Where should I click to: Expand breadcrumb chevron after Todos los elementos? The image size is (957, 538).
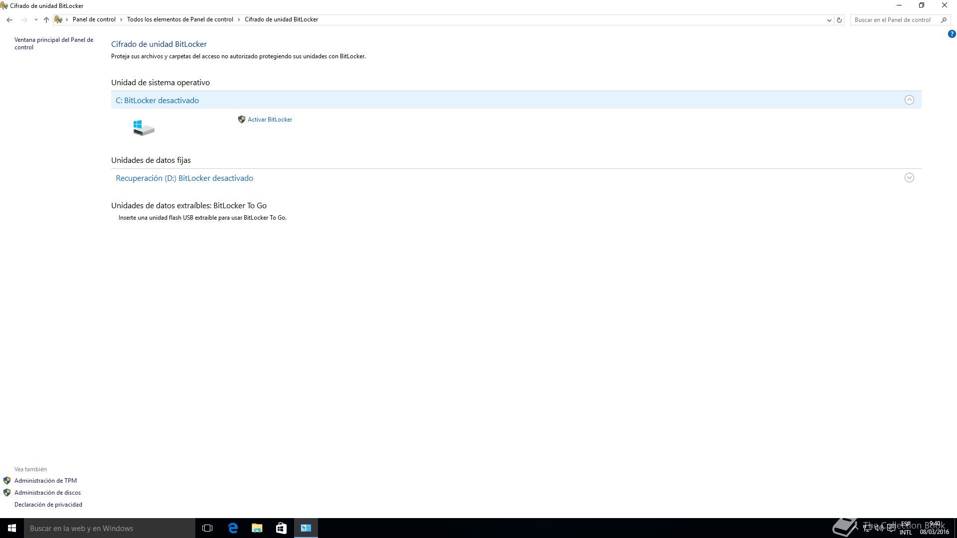239,20
